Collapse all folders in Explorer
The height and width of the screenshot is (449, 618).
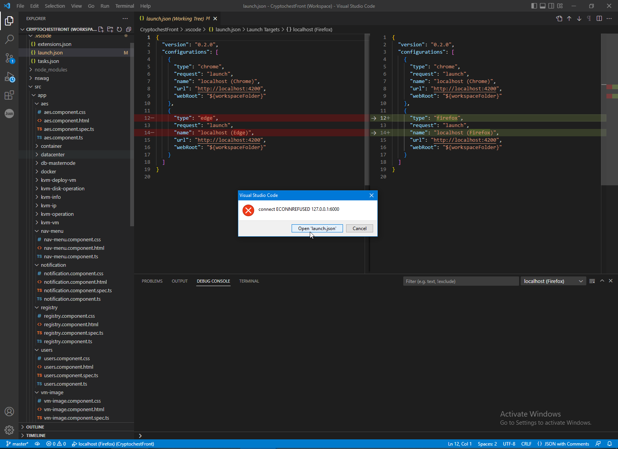click(129, 29)
